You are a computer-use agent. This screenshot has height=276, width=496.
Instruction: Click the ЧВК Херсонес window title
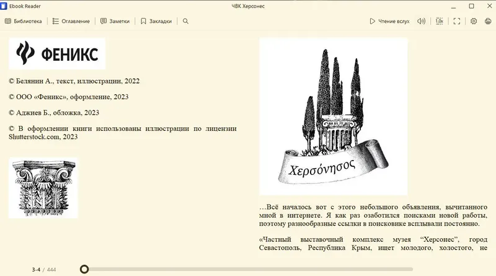(x=248, y=6)
